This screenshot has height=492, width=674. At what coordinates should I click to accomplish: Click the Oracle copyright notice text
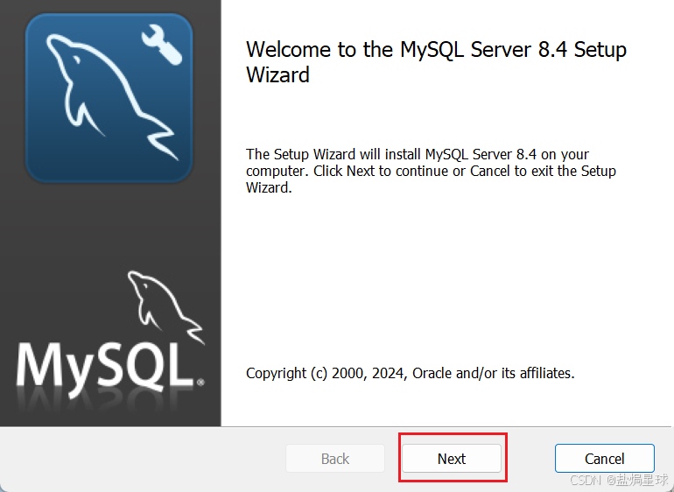click(410, 373)
